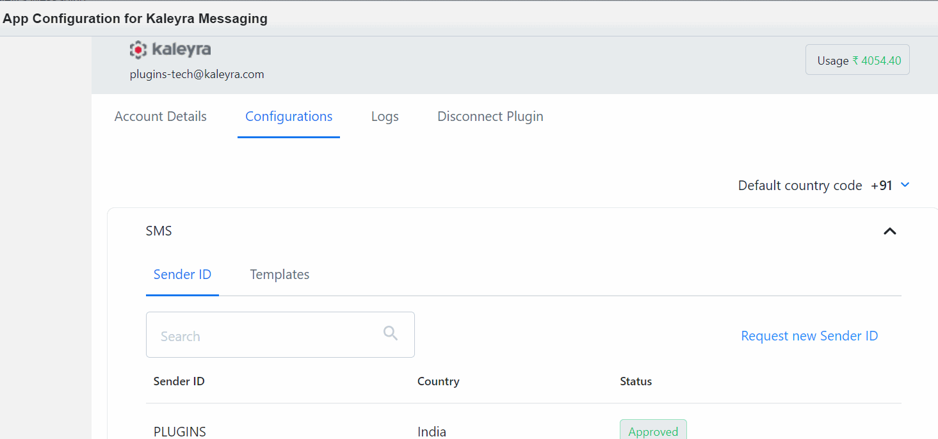Click the plugins-tech@kaleyra.com email text
The width and height of the screenshot is (938, 439).
click(197, 74)
